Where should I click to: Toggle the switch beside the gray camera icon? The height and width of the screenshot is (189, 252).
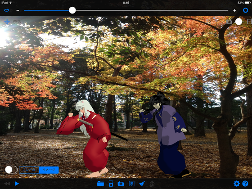(x=238, y=22)
